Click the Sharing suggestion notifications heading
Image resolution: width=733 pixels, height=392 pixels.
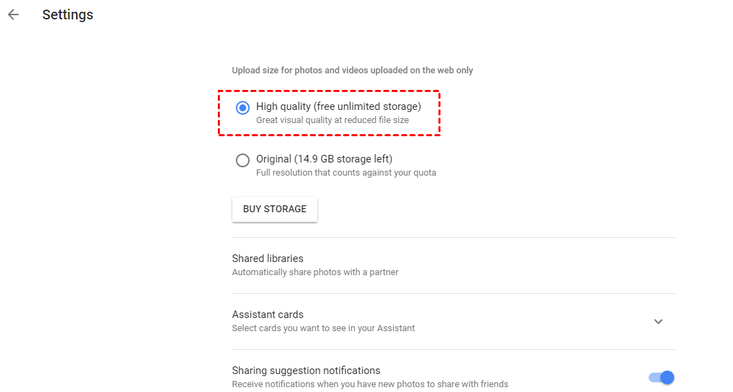(x=306, y=371)
